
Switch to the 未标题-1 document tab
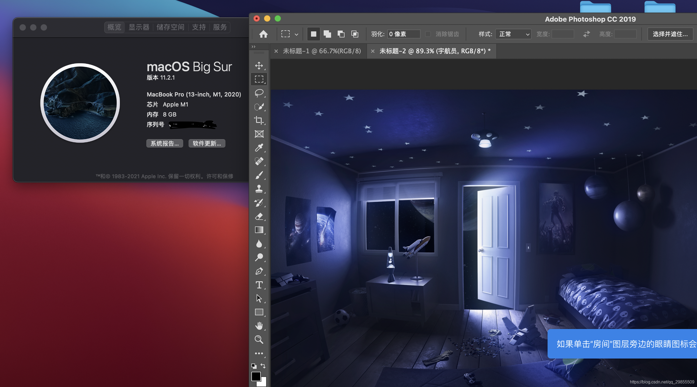click(322, 51)
